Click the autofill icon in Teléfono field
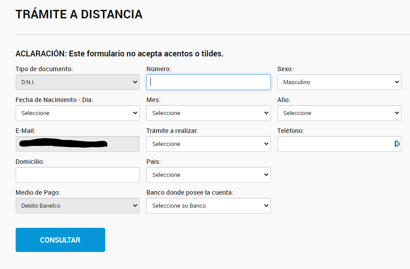 coord(397,144)
